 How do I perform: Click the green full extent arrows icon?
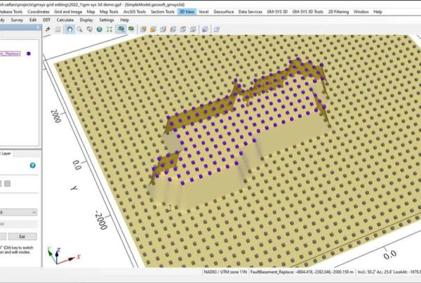[x=109, y=29]
